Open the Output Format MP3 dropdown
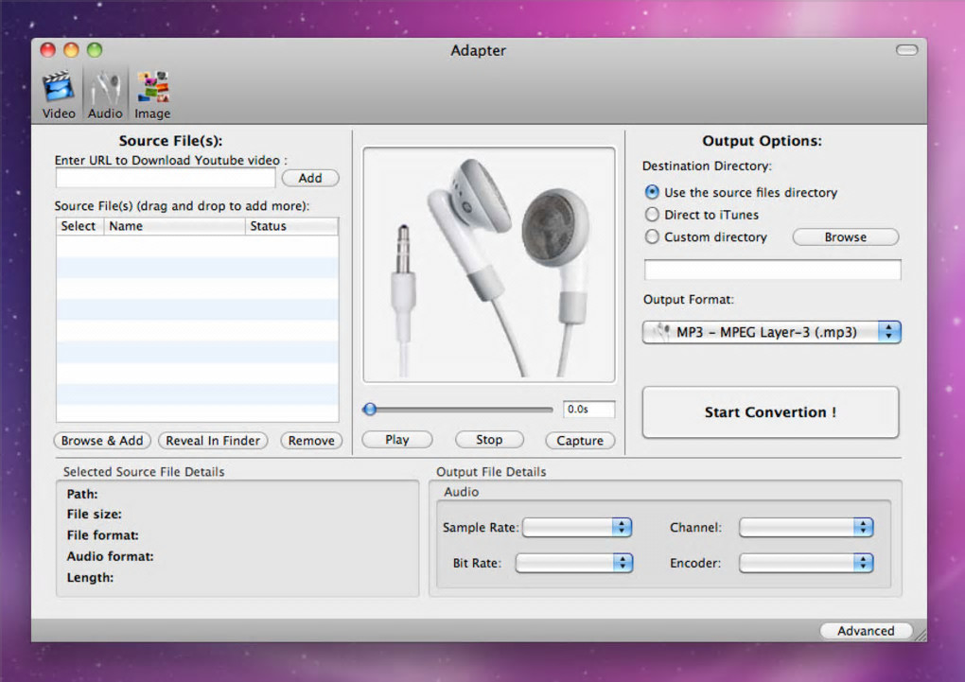Screen dimensions: 965x682 tap(771, 332)
